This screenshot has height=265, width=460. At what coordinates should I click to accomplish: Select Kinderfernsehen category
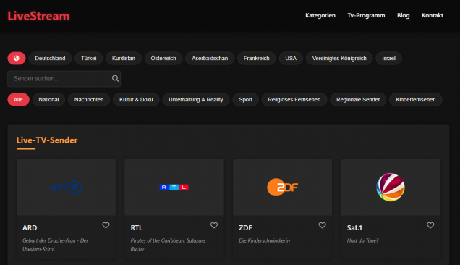(x=416, y=100)
